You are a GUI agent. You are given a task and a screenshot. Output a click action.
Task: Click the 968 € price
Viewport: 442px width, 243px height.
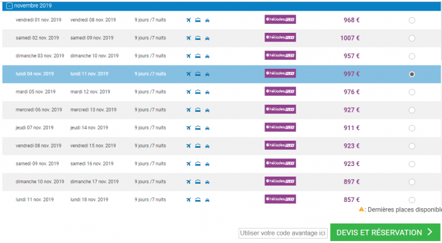point(352,20)
